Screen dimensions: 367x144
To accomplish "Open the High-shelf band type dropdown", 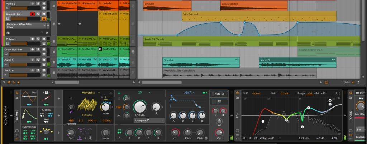I will pyautogui.click(x=270, y=138).
